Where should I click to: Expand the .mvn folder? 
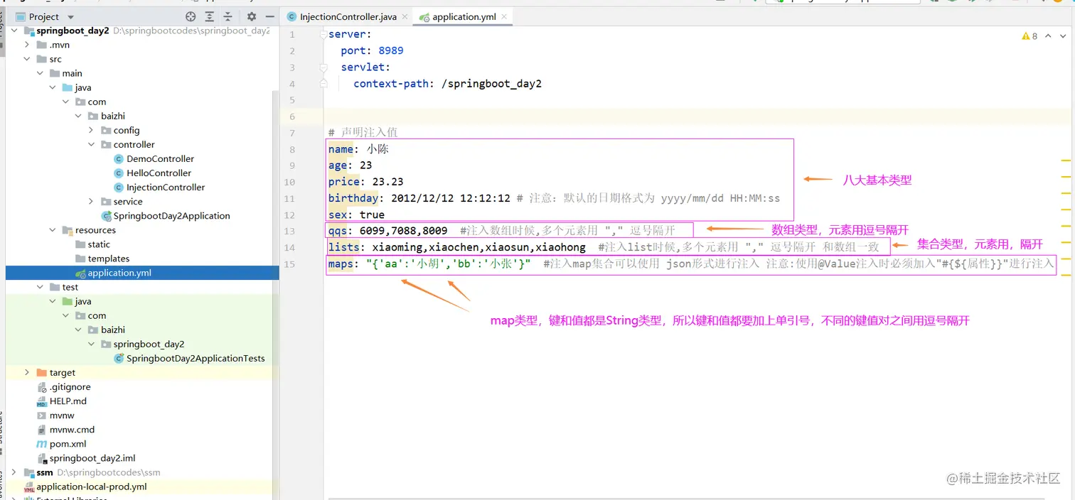[x=27, y=45]
